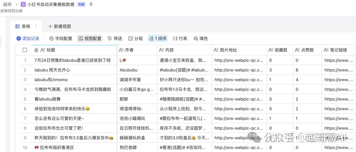Viewport: 356px width, 152px height.
Task: Select content cell '邀请小宝贝来拆盒，我...'
Action: [x=185, y=60]
